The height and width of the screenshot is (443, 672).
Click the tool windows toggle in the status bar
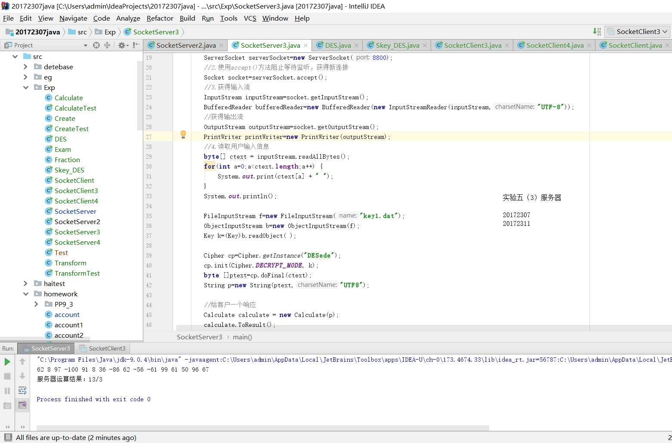coord(8,437)
